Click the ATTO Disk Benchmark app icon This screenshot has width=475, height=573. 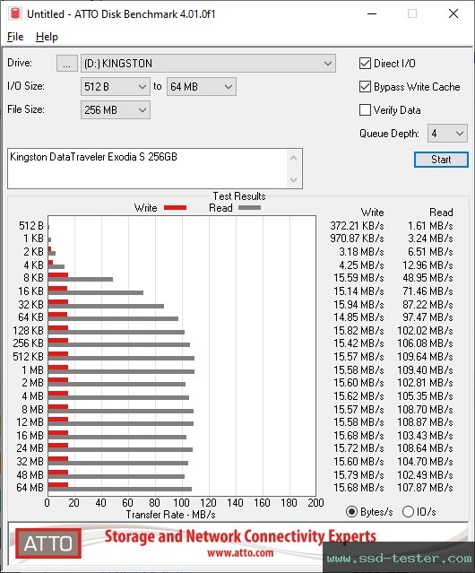click(15, 13)
